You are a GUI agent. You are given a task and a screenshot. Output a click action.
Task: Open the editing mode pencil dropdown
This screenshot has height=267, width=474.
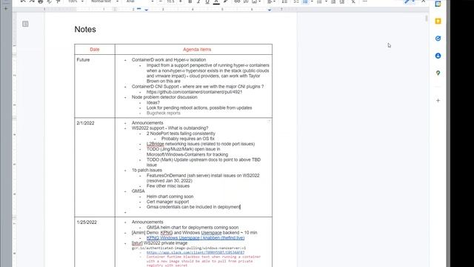[410, 1]
